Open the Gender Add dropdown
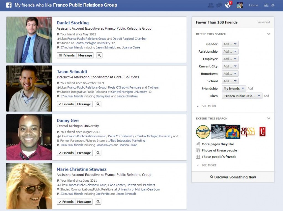 [230, 44]
